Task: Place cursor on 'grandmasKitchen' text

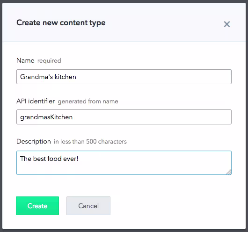Action: [46, 117]
